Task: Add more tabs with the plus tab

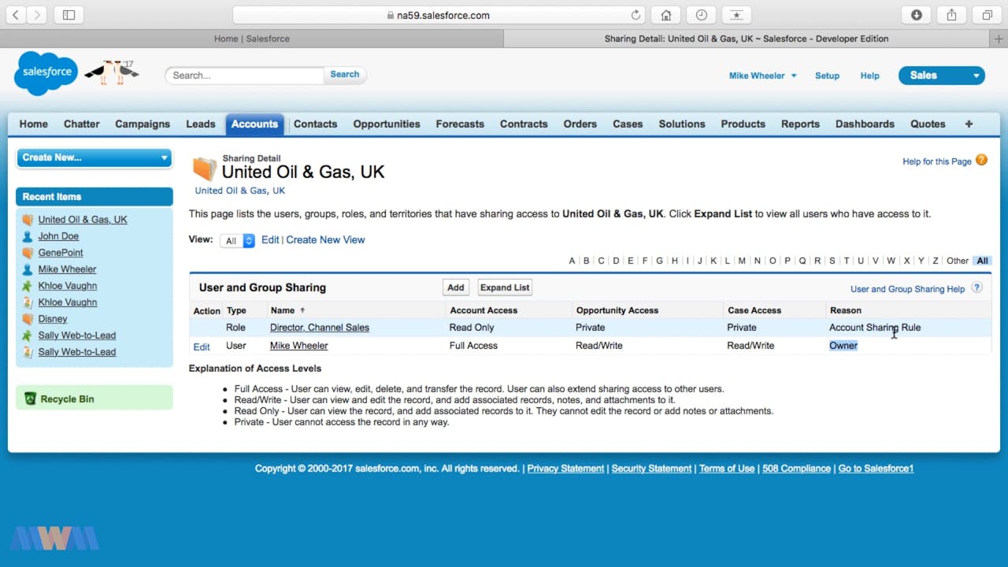Action: (x=969, y=124)
